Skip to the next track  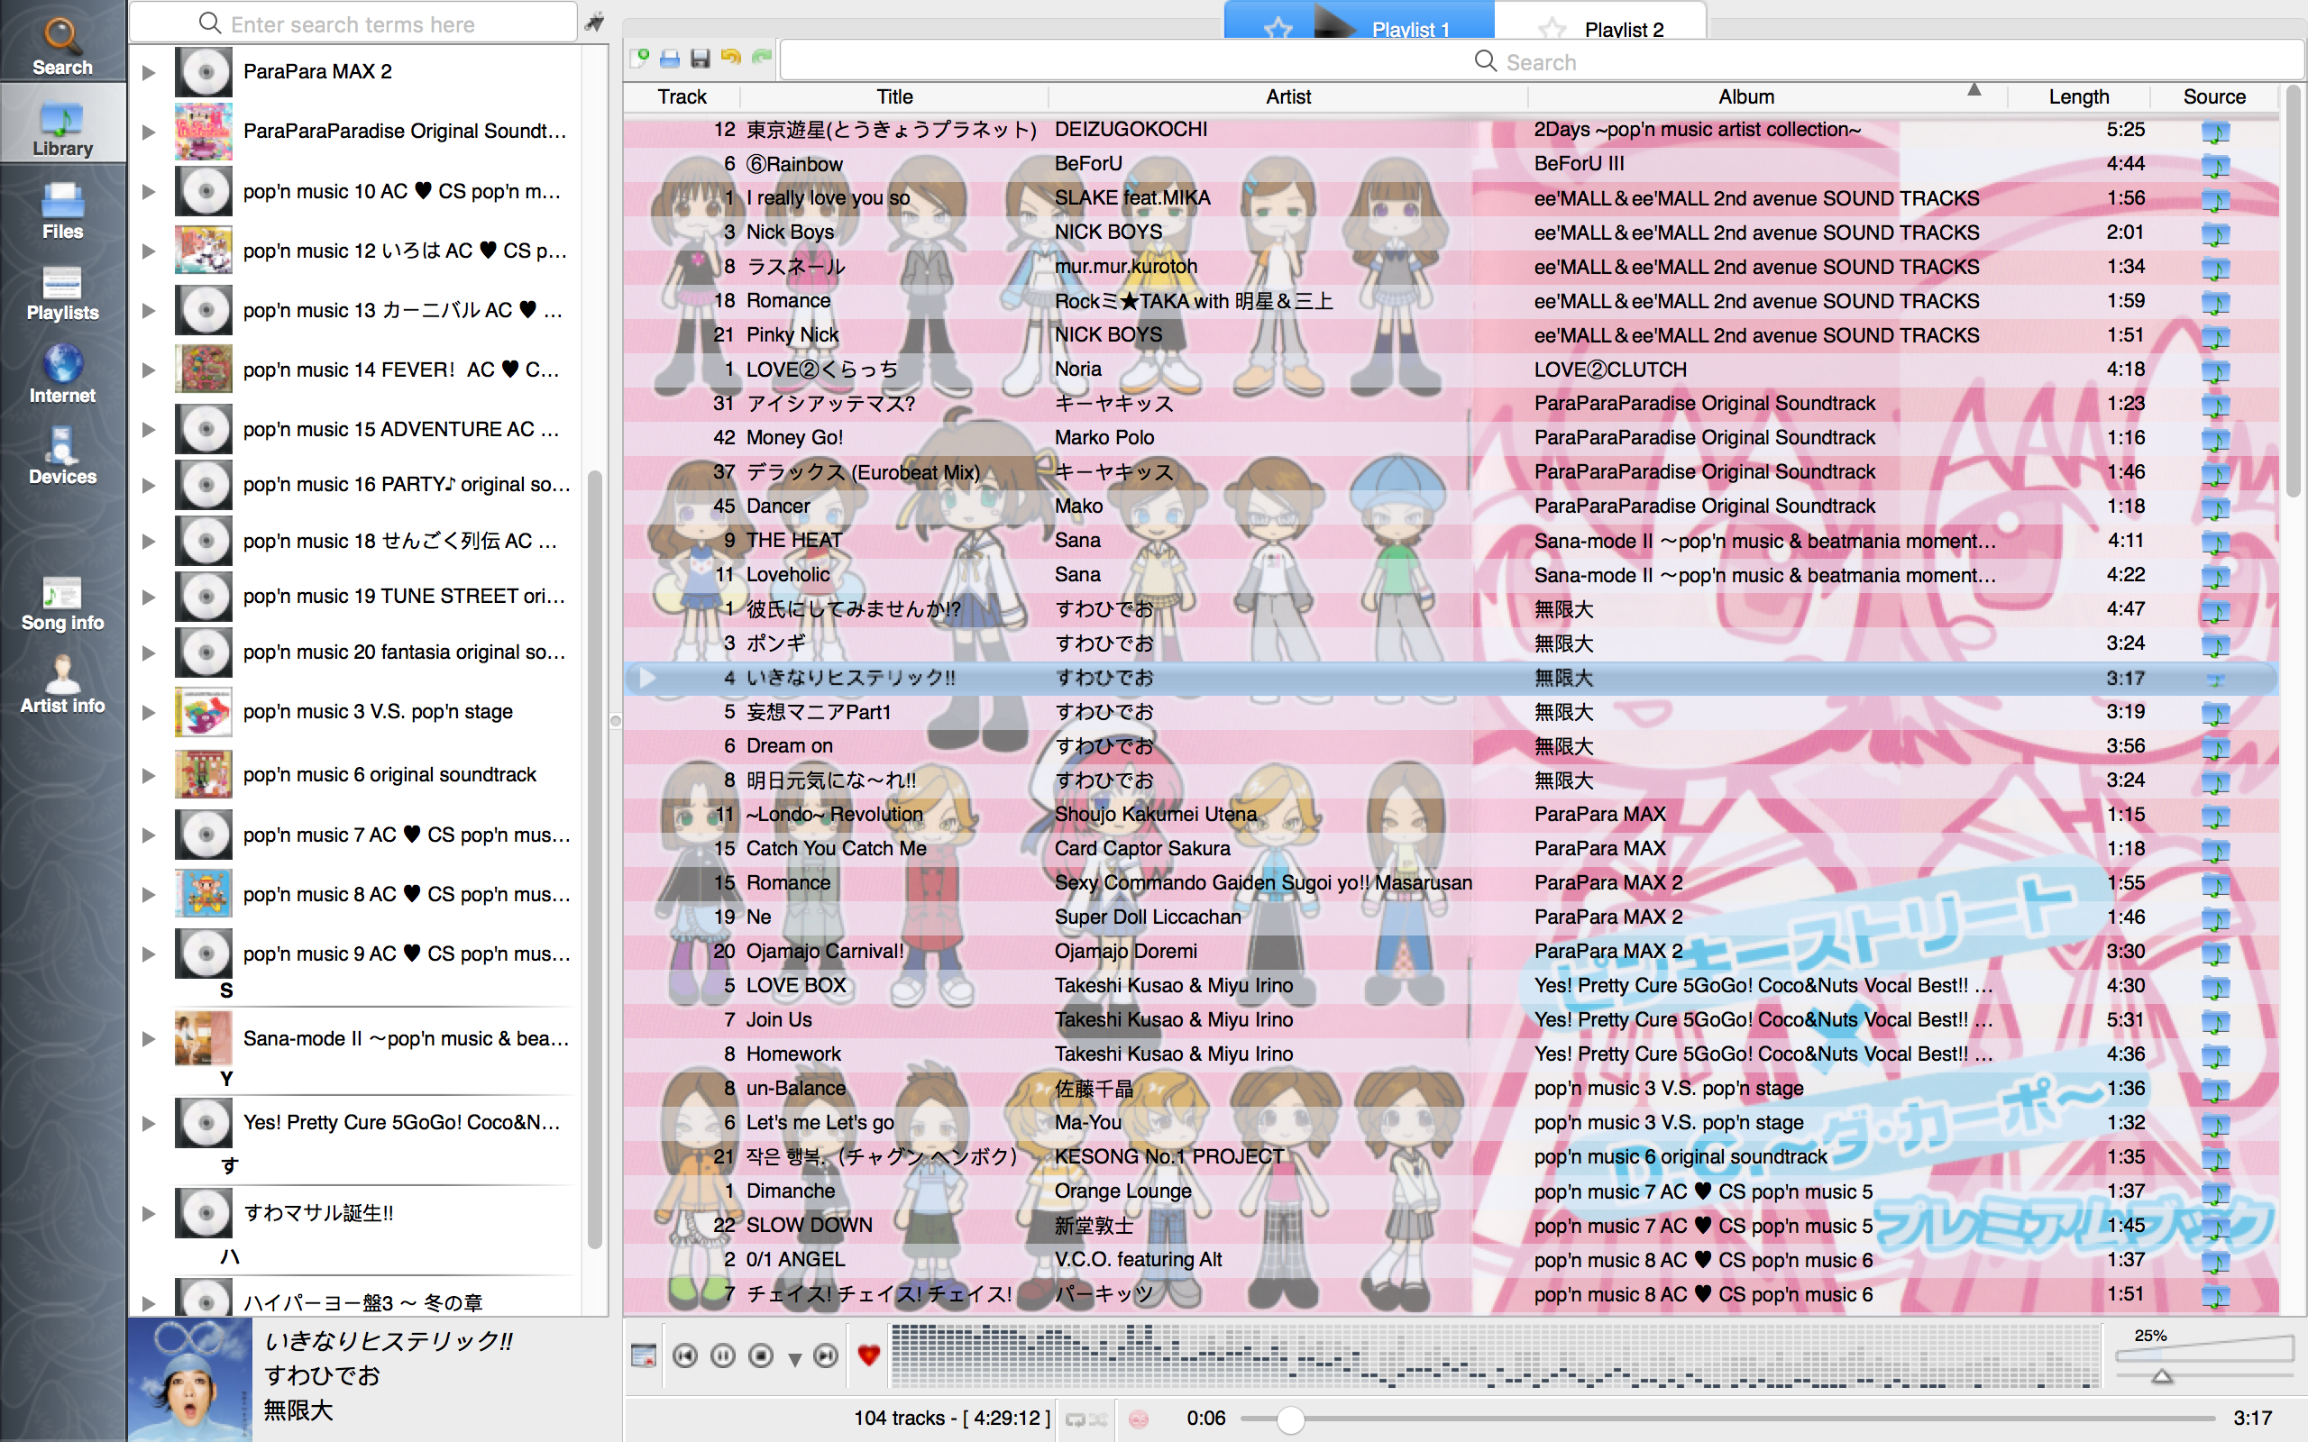click(826, 1355)
